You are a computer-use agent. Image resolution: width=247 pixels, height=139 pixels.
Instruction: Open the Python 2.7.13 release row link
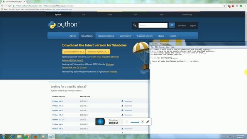coord(58,120)
